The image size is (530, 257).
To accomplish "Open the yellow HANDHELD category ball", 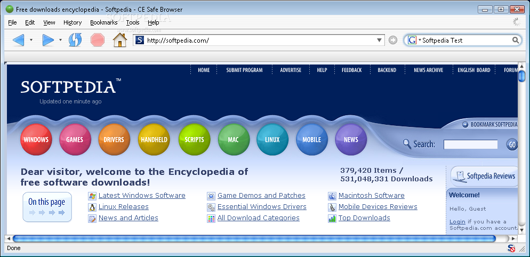I will tap(154, 139).
